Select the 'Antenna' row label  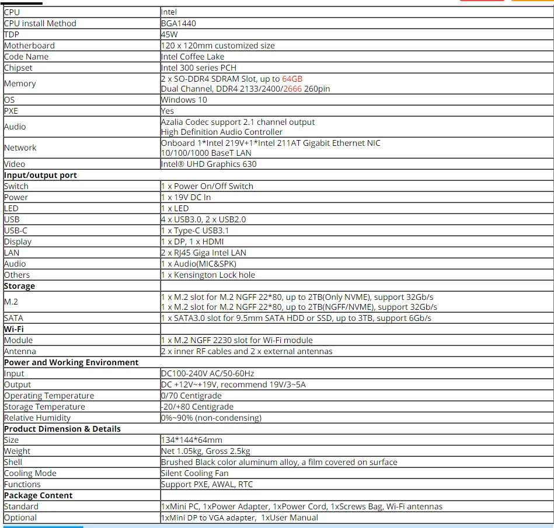(20, 351)
